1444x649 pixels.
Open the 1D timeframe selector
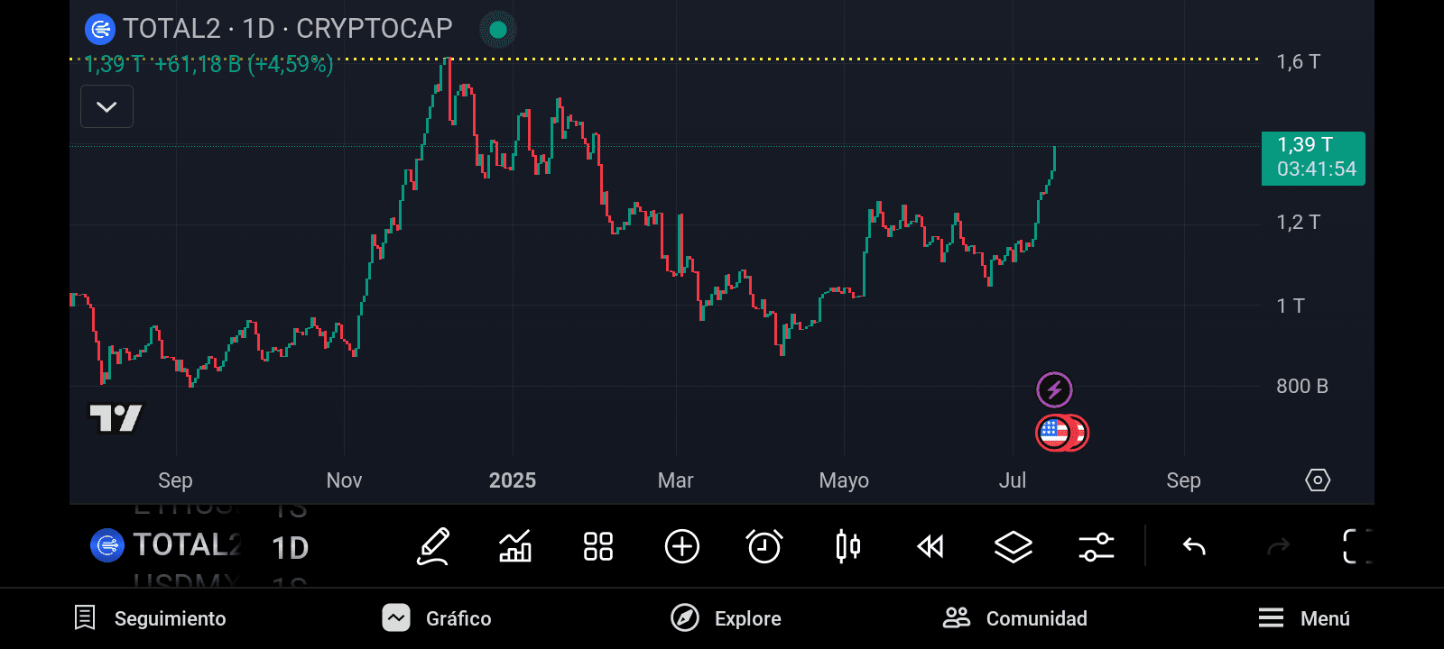(291, 547)
